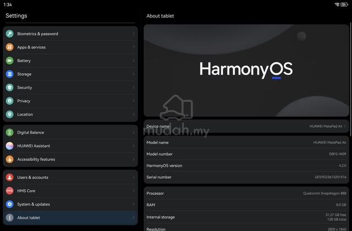Viewport: 352px width, 231px height.
Task: Open Accessibility features chevron arrow
Action: tap(134, 159)
